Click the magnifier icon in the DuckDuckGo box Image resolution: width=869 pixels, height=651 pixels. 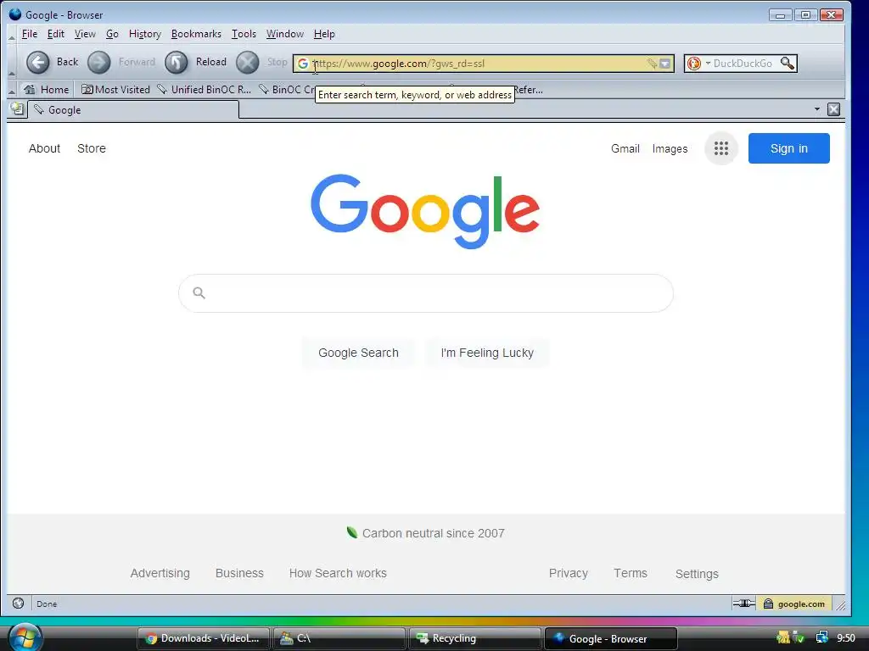787,63
